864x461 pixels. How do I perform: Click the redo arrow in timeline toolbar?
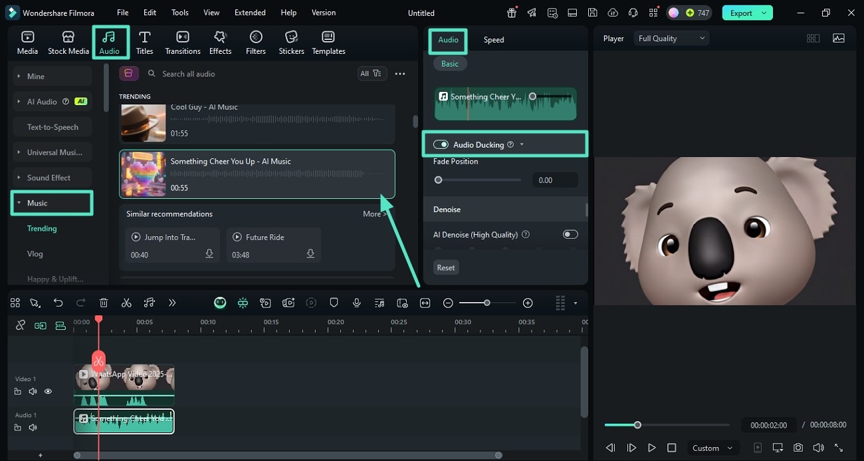tap(81, 303)
